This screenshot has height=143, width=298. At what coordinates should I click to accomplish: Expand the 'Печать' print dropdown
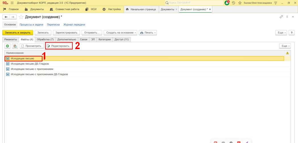[x=148, y=33]
